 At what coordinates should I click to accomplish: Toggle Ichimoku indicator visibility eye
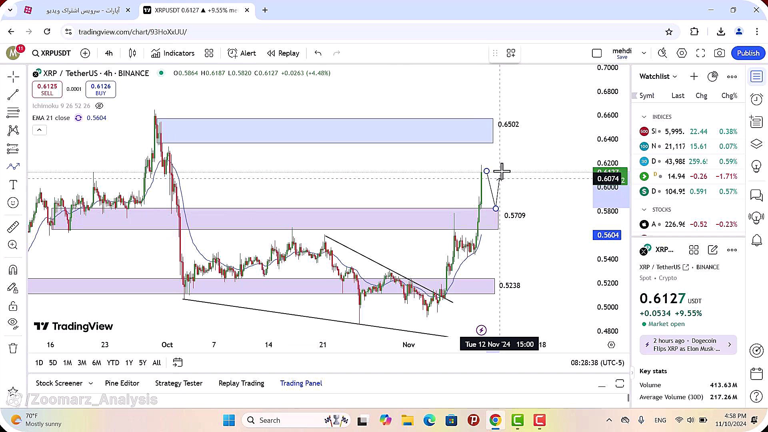(99, 106)
